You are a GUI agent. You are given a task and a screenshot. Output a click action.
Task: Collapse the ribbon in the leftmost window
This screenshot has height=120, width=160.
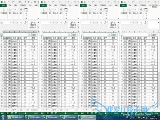tap(38, 19)
